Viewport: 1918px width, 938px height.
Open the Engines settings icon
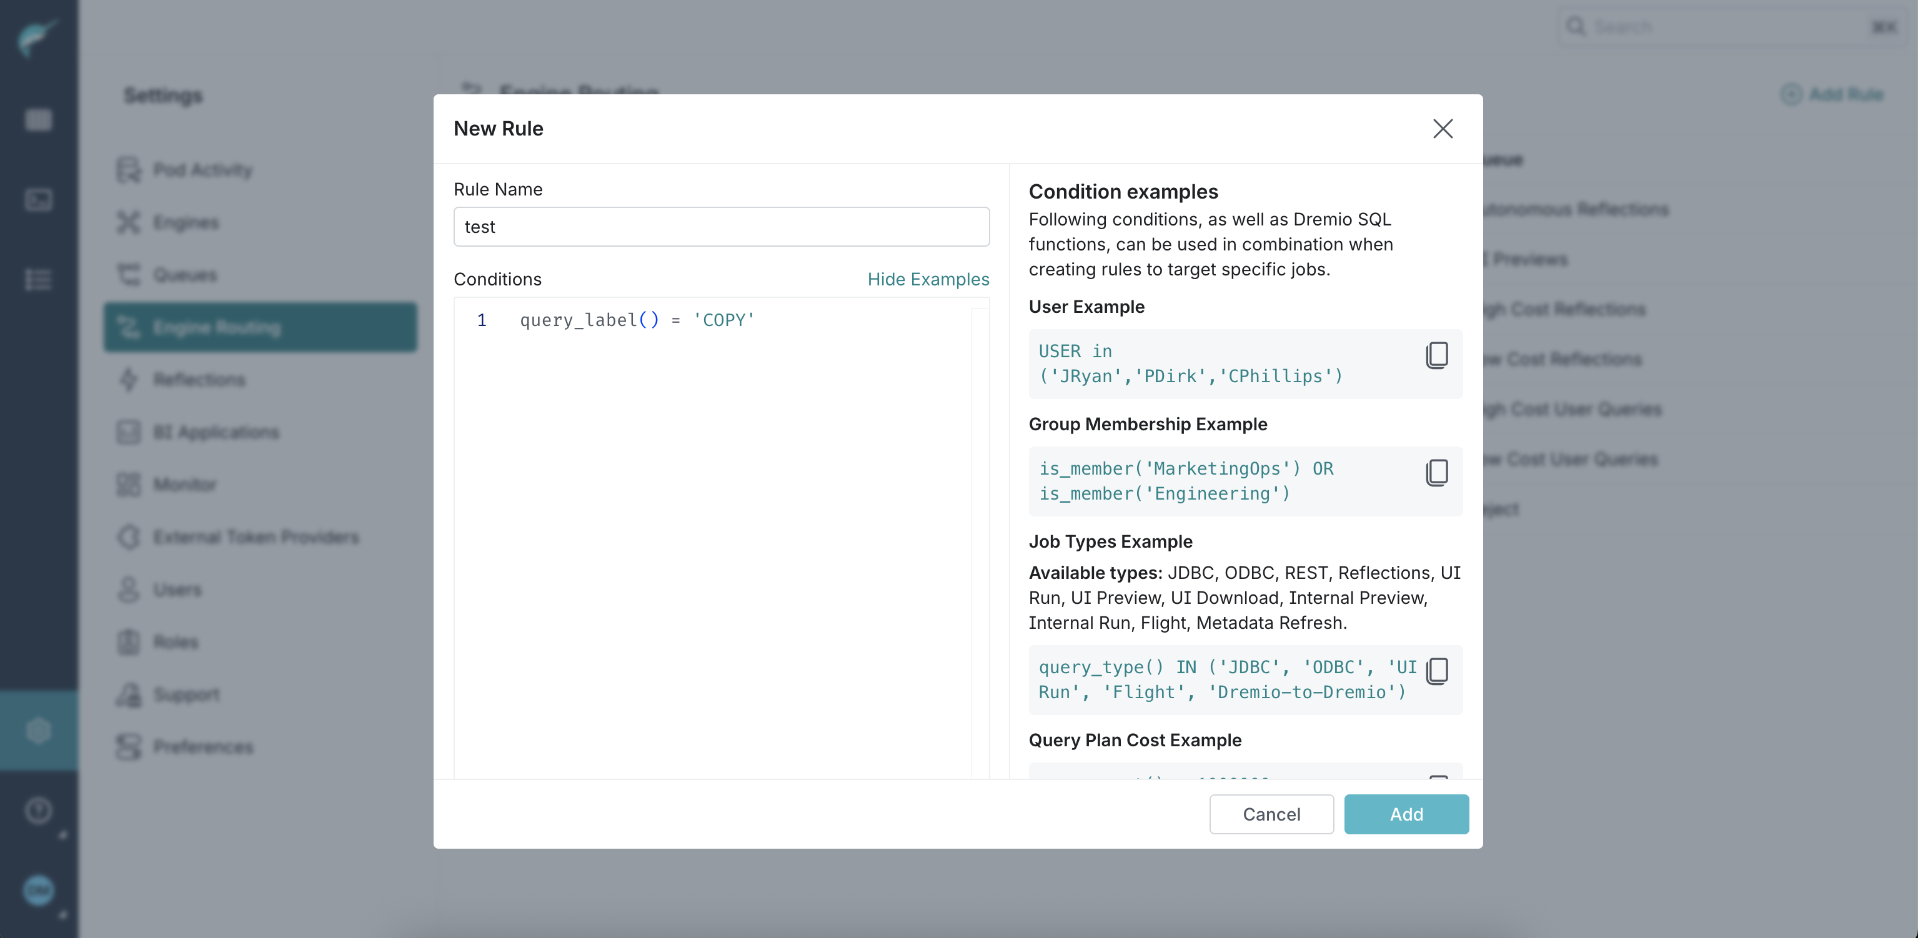(128, 222)
